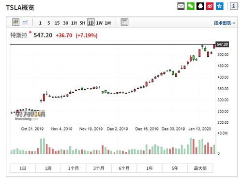Show the 1日 time range

click(x=23, y=168)
